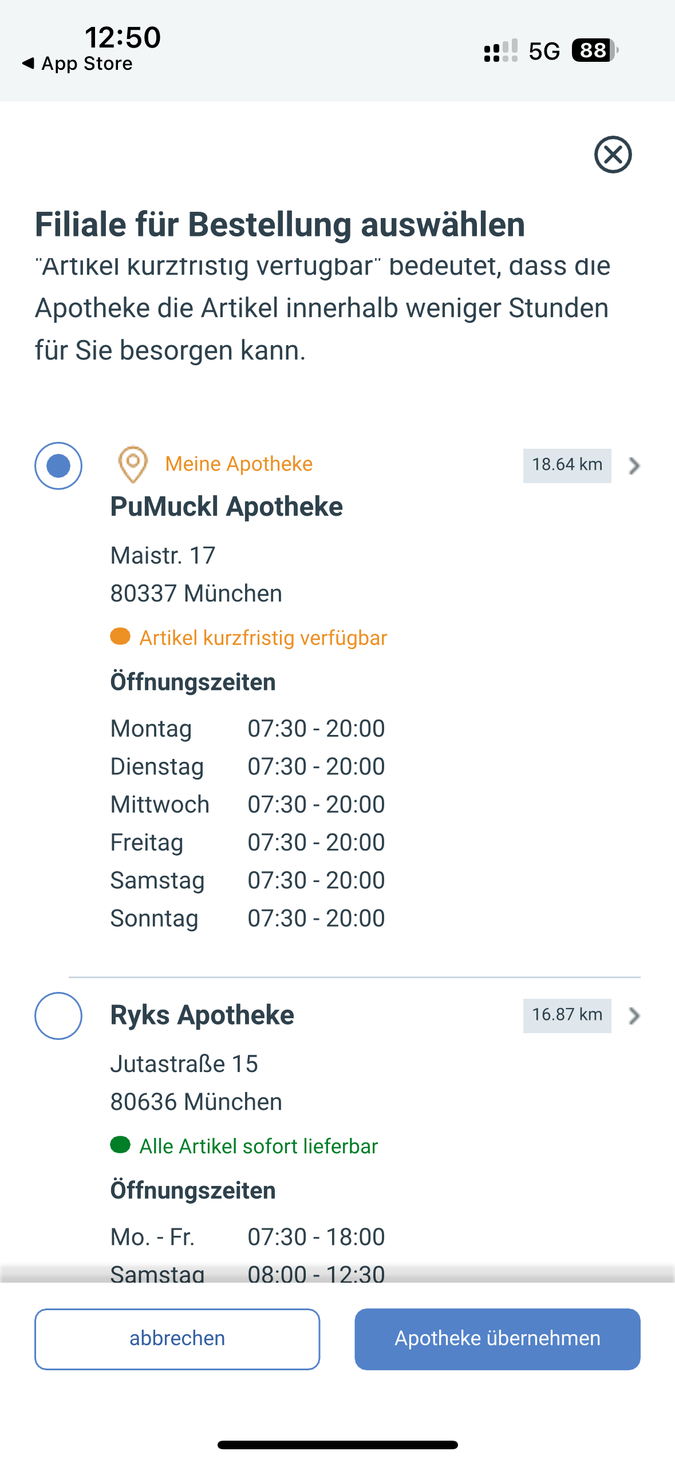Screen dimensions: 675x1463
Task: Confirm with Apotheke übernehmen button
Action: 497,1339
